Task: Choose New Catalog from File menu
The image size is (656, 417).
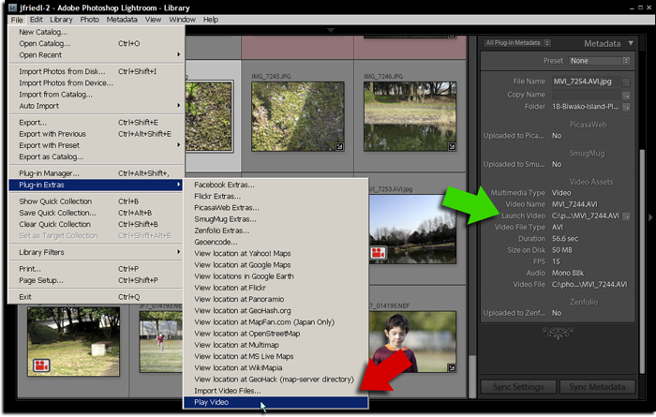Action: (96, 32)
